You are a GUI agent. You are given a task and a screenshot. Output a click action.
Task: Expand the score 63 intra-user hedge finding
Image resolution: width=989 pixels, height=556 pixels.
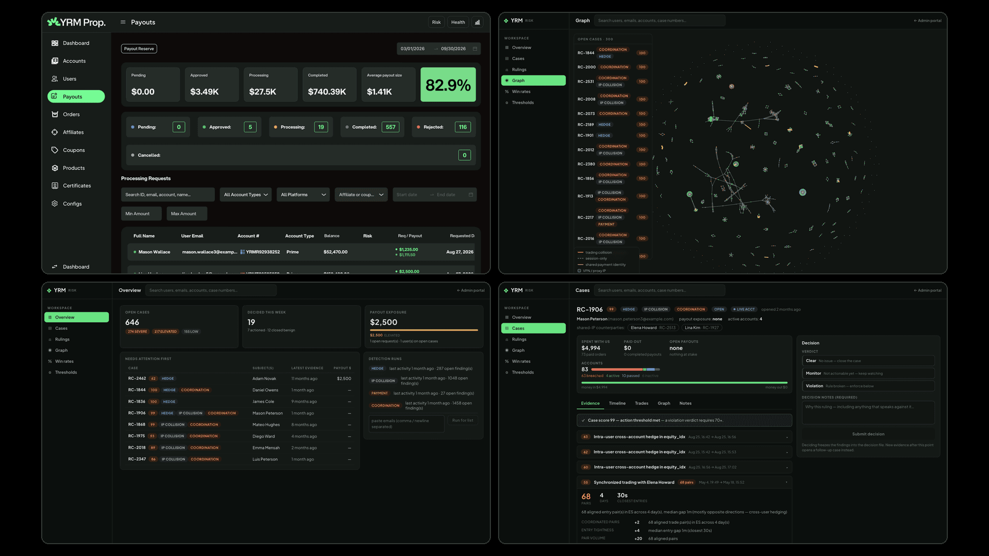(x=684, y=437)
